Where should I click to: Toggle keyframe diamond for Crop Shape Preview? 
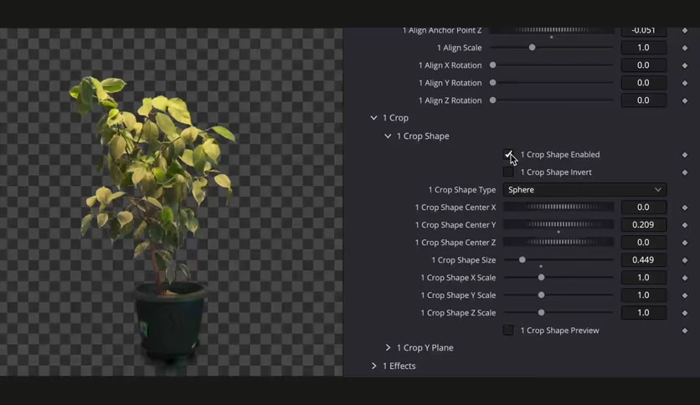pyautogui.click(x=684, y=331)
